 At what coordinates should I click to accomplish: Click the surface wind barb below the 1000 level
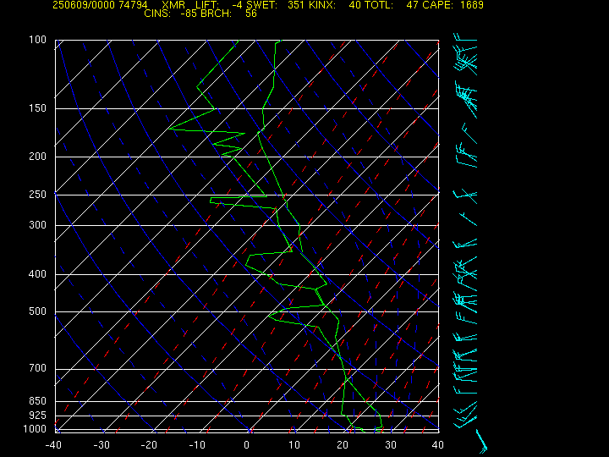[x=481, y=442]
